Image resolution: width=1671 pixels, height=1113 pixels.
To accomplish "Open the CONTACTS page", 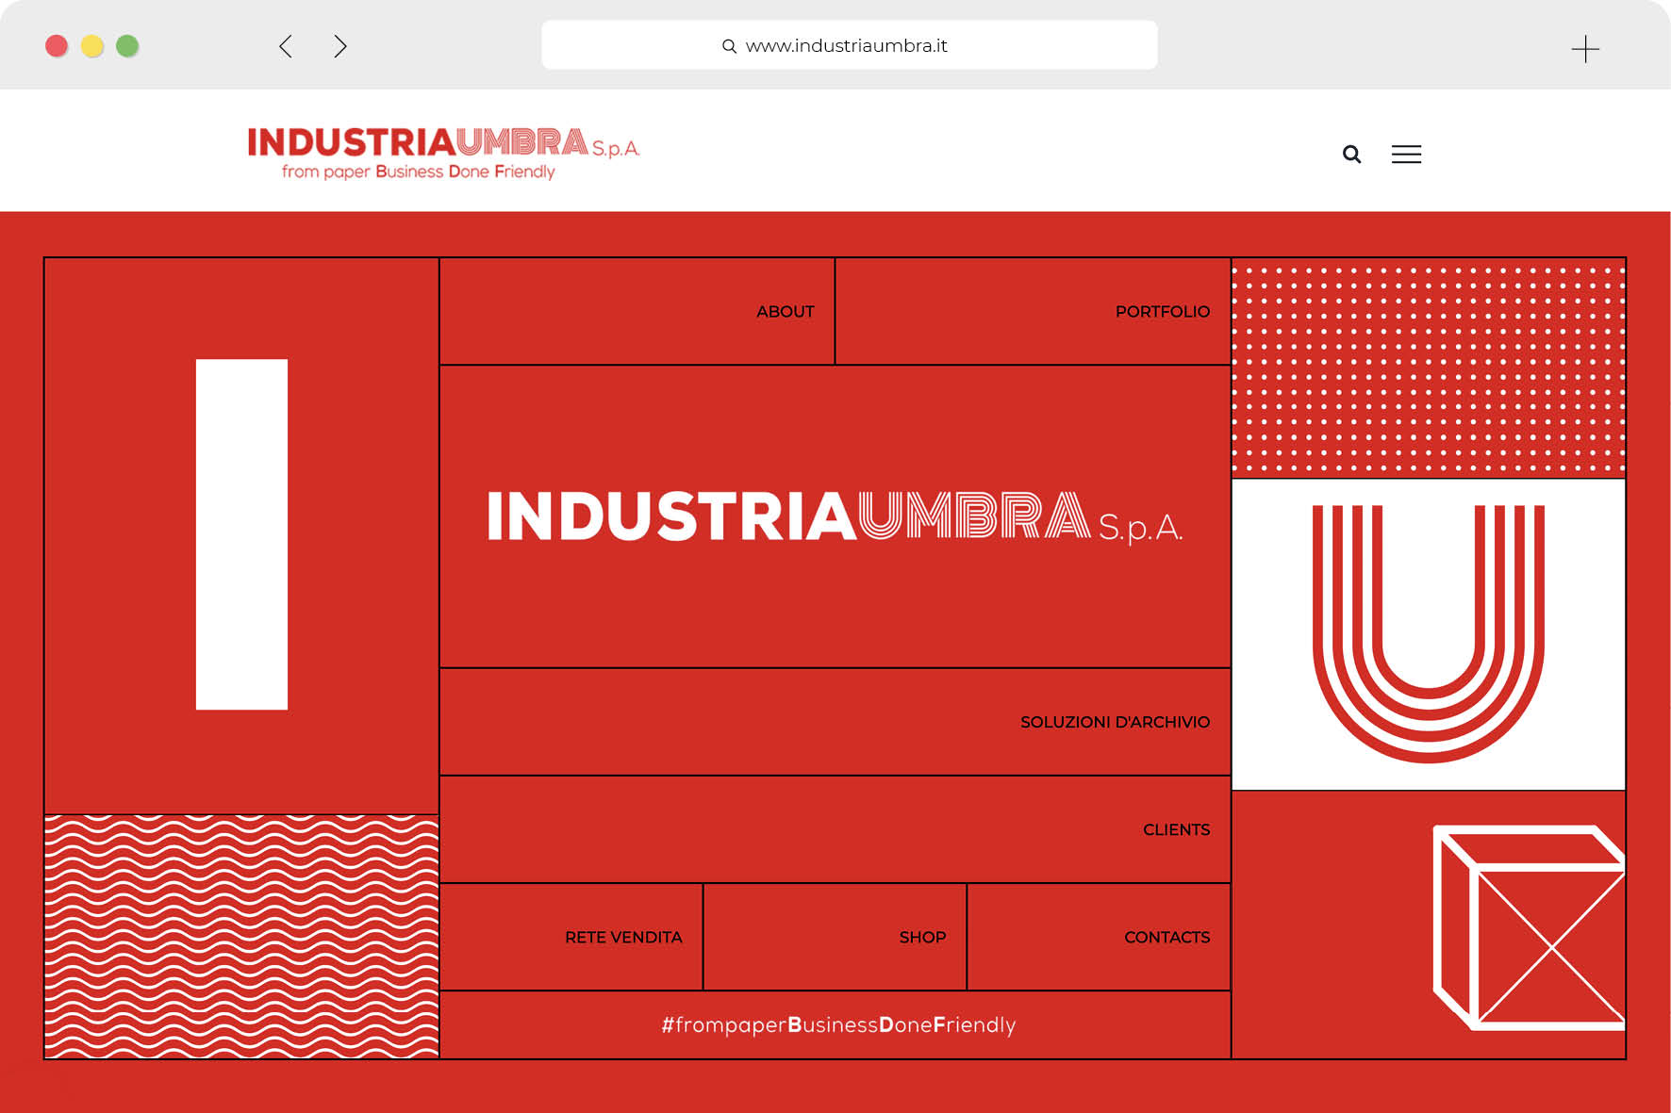I will [1099, 937].
